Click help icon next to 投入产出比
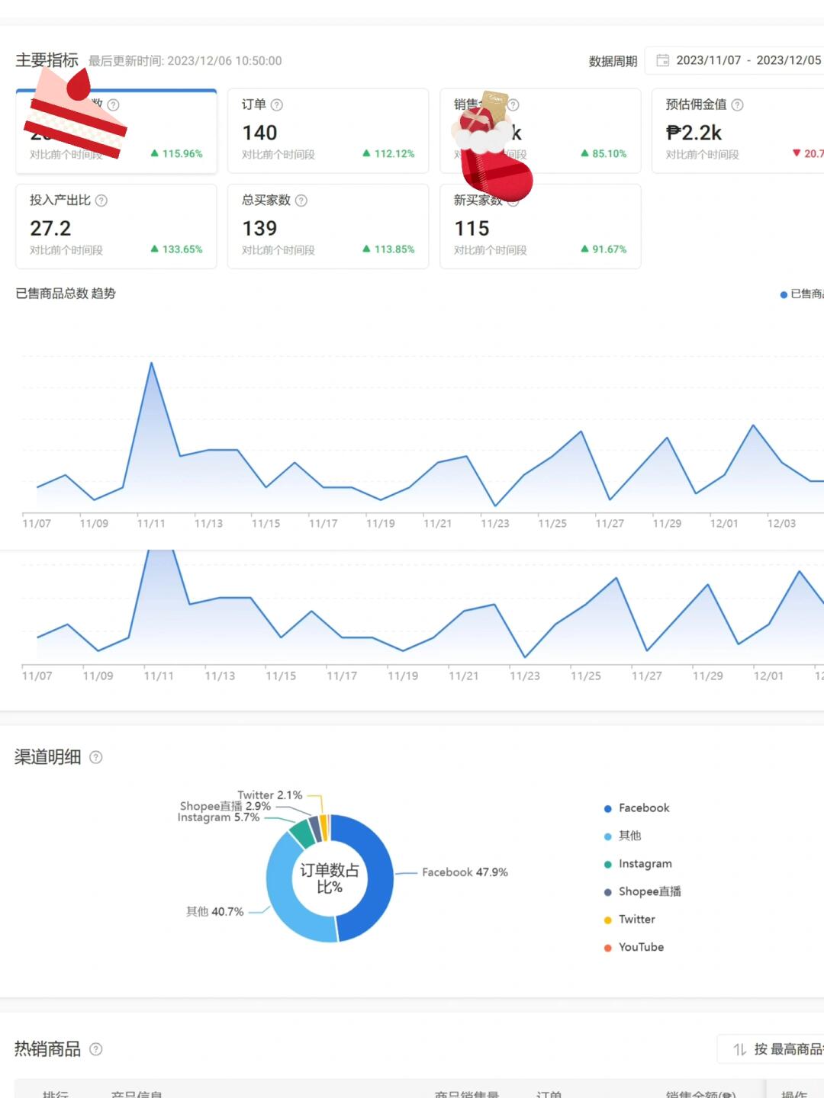 click(x=101, y=201)
